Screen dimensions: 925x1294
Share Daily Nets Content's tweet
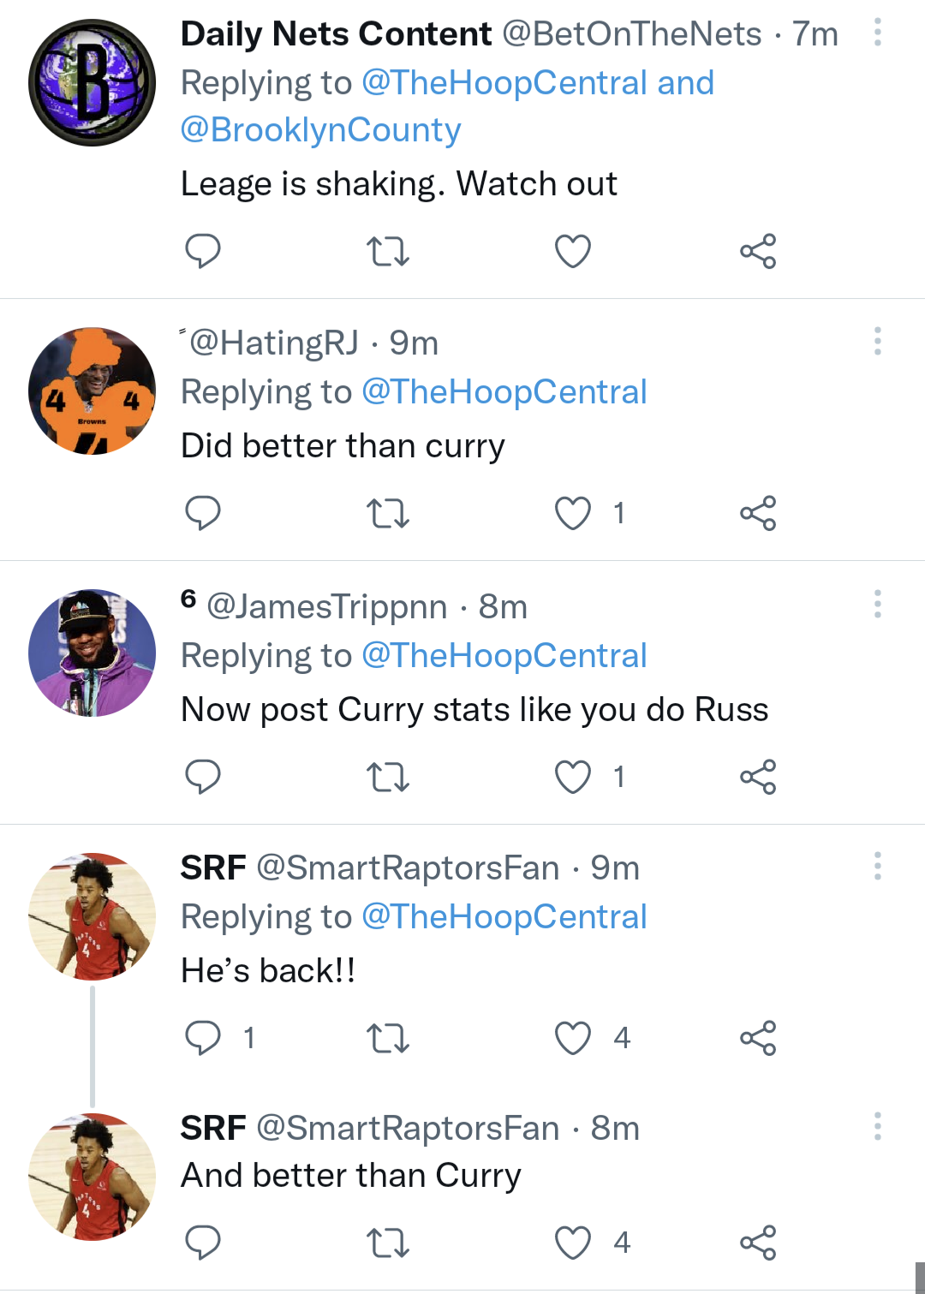[758, 251]
